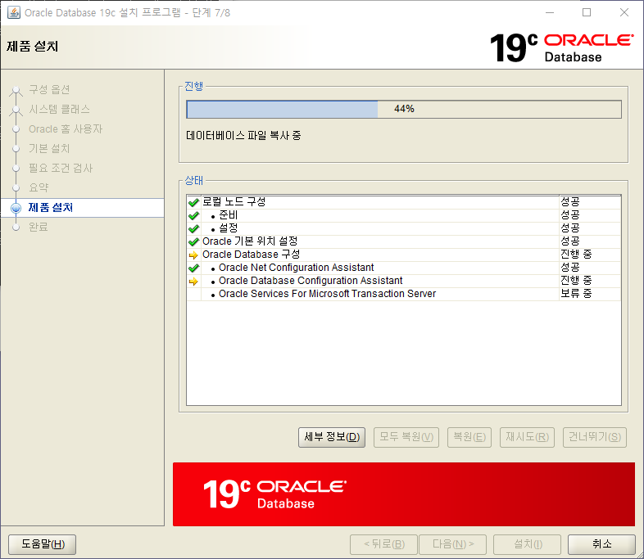
Task: Select the 준비 status row
Action: [404, 215]
